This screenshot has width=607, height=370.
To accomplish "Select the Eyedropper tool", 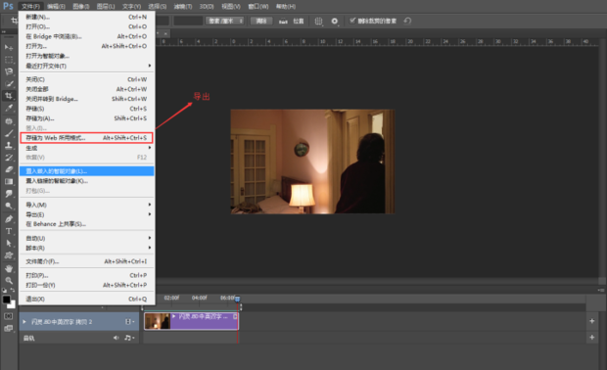I will tap(9, 108).
